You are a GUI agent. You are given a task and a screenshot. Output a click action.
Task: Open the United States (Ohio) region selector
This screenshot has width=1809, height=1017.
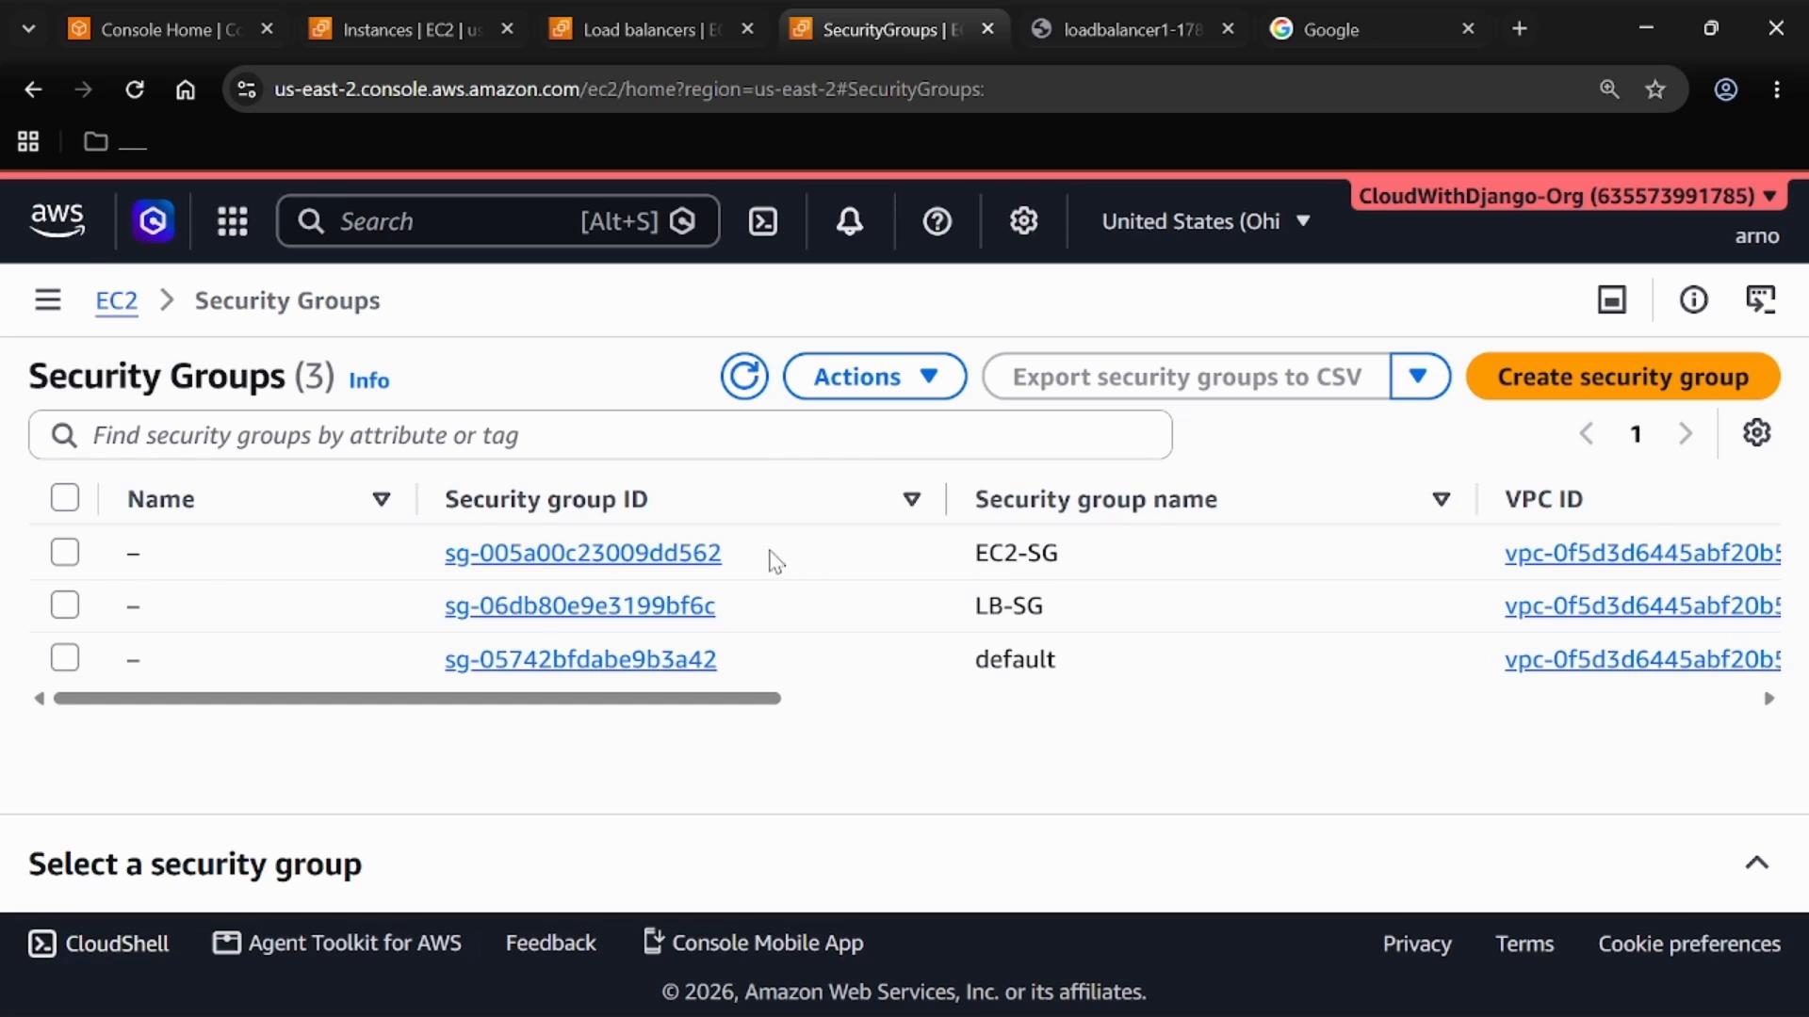tap(1206, 221)
